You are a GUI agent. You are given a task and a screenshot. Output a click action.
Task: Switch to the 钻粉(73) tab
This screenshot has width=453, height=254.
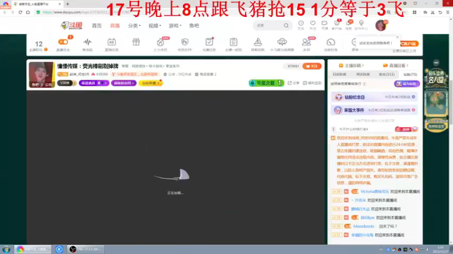pyautogui.click(x=410, y=75)
